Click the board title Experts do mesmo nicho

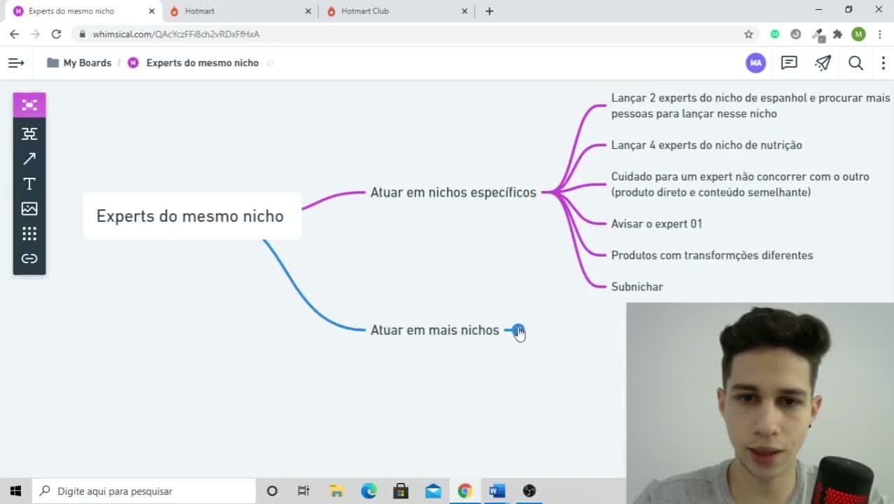click(x=202, y=63)
